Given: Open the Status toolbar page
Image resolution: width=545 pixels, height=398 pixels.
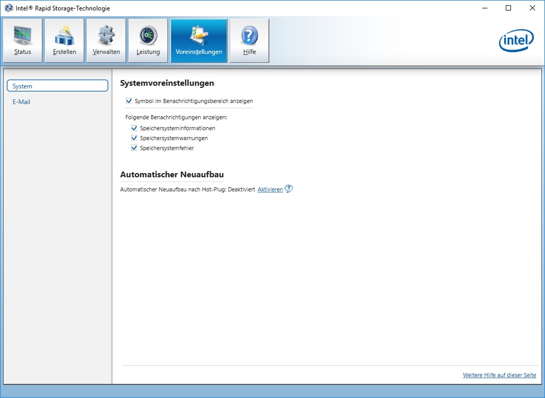Looking at the screenshot, I should click(x=22, y=41).
